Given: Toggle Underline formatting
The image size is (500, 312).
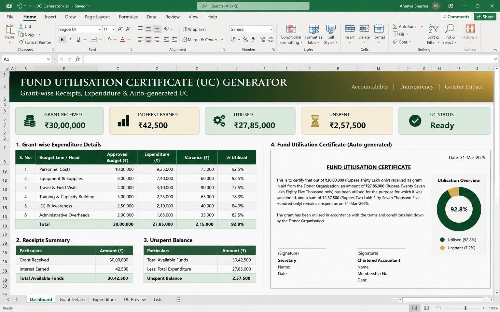Looking at the screenshot, I should (78, 40).
